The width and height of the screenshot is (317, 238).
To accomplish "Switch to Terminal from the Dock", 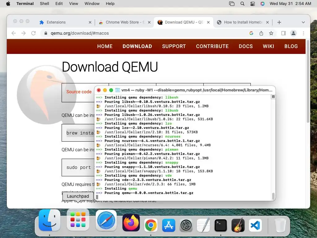I will coord(220,225).
